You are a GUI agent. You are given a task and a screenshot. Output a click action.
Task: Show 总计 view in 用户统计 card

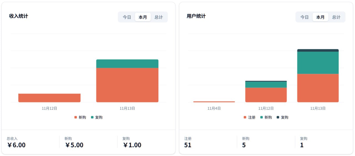[x=336, y=17]
